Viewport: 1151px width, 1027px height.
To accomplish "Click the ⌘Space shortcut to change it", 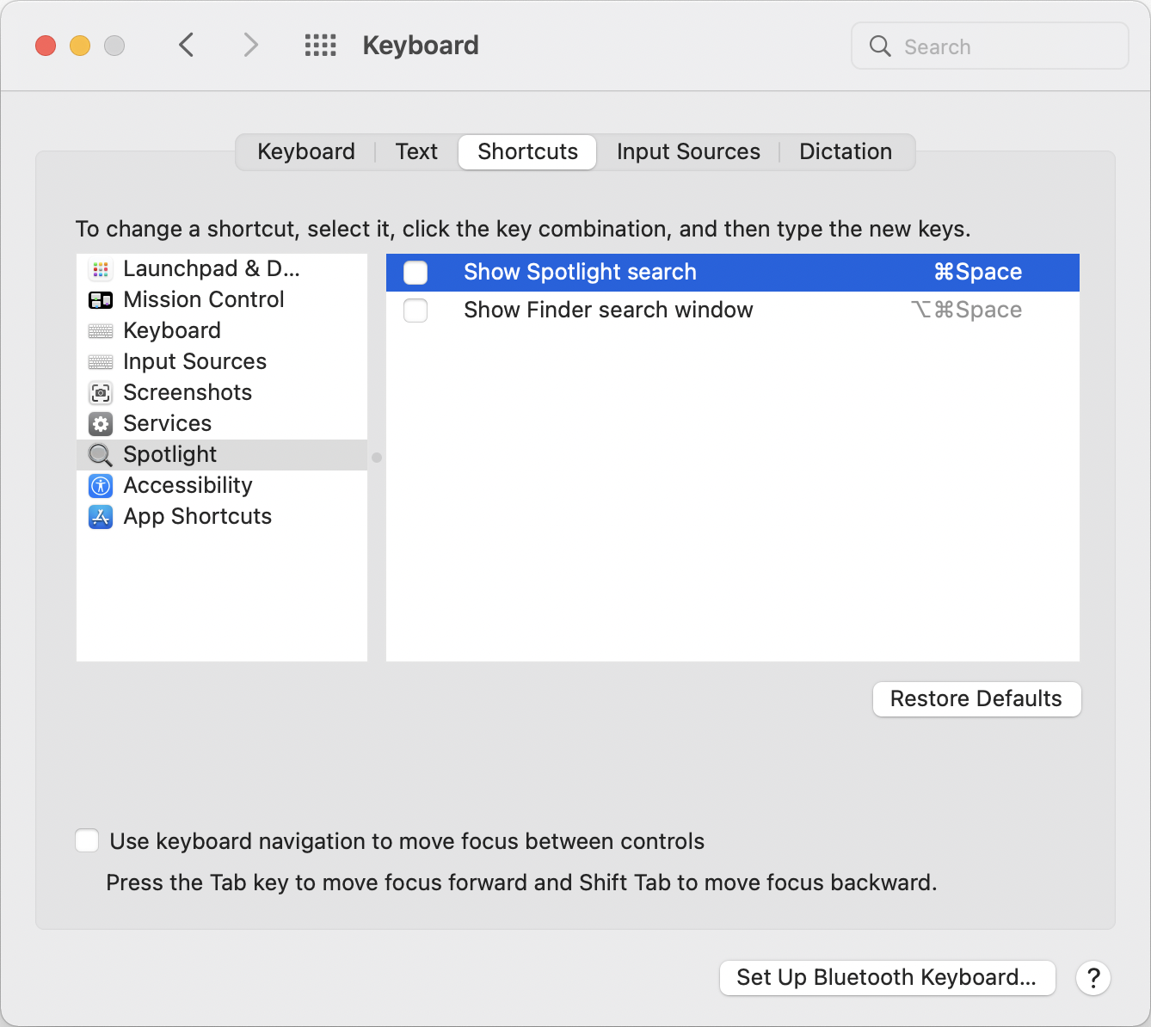I will tap(977, 272).
